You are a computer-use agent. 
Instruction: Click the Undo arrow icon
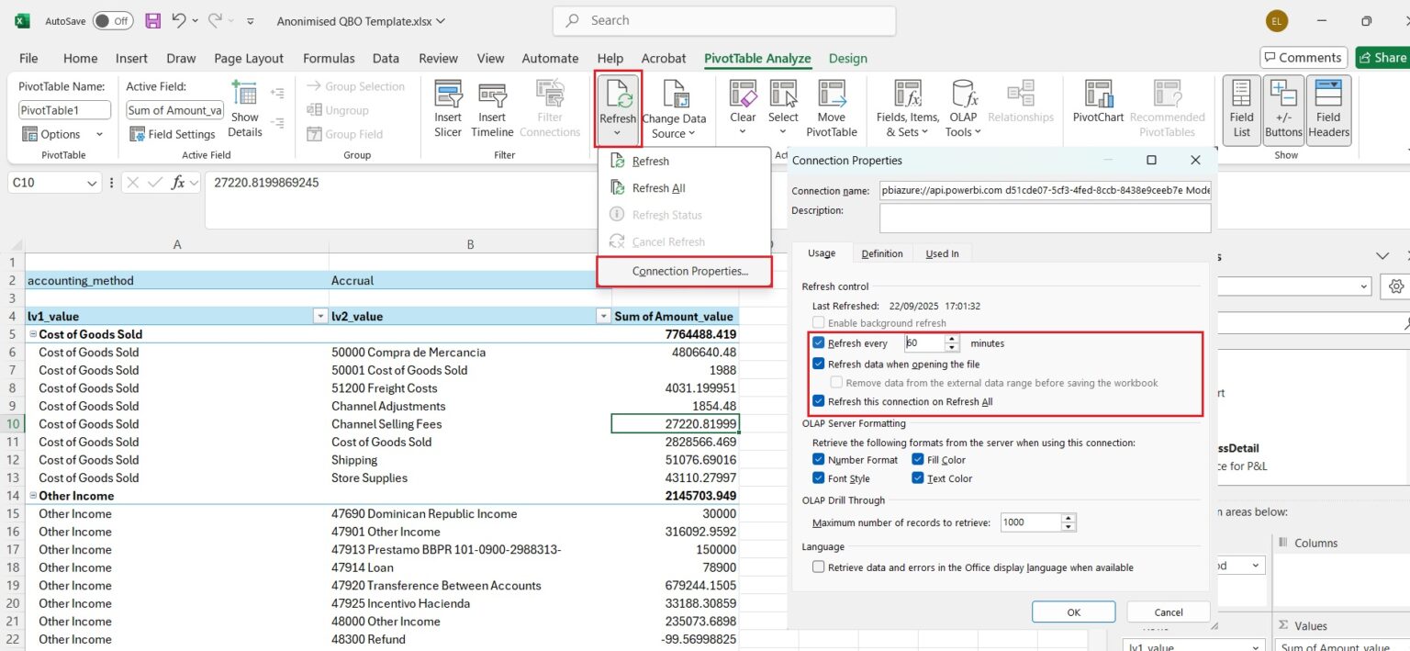pos(180,20)
